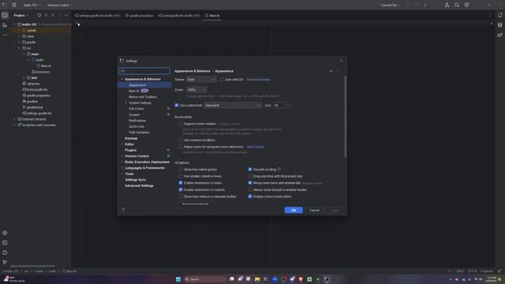Open the custom font name dropdown

[233, 105]
